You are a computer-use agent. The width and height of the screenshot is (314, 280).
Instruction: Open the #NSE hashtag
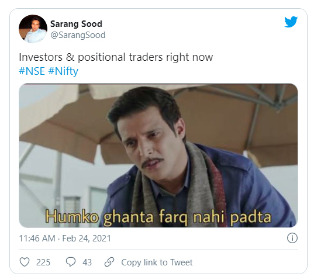point(32,71)
